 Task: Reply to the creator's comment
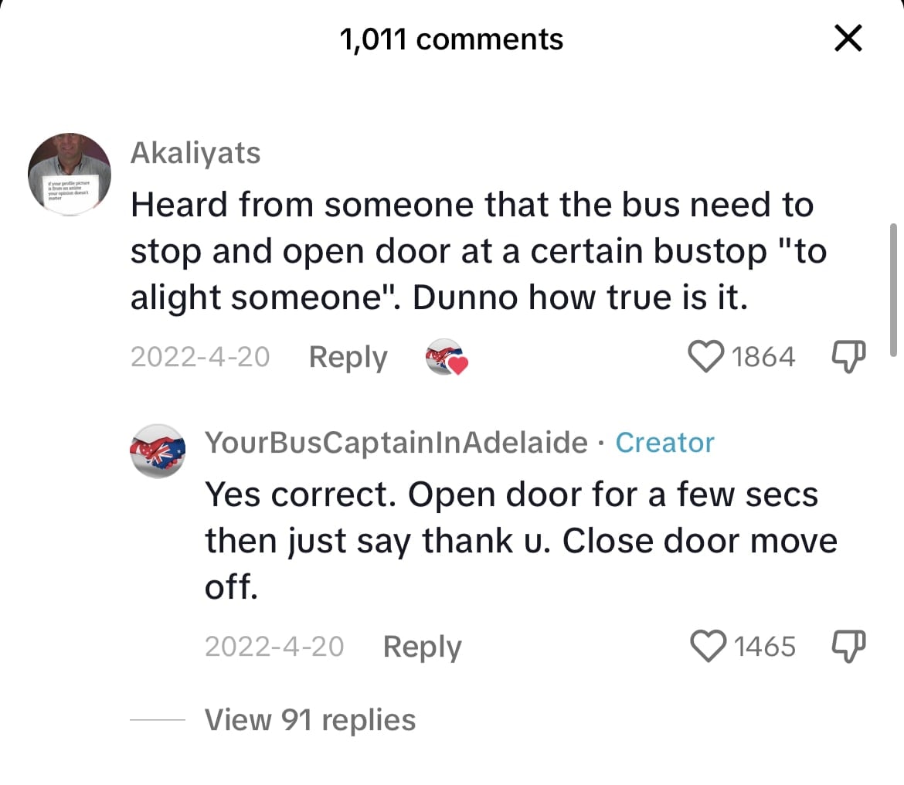tap(422, 646)
